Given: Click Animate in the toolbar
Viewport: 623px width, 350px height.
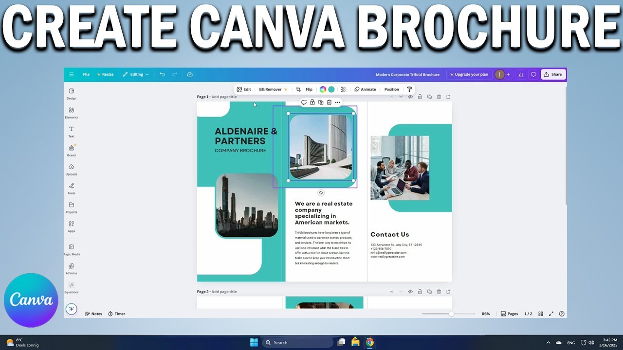Looking at the screenshot, I should pos(365,89).
